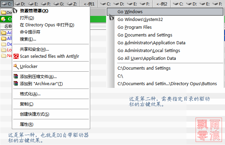Image resolution: width=225 pixels, height=145 pixels.
Task: Select 创建快捷方式(S) menu entry
Action: click(x=51, y=114)
